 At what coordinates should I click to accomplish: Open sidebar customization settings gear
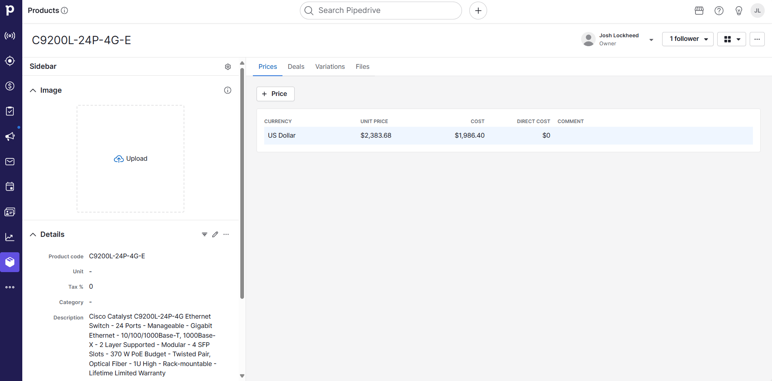click(228, 66)
